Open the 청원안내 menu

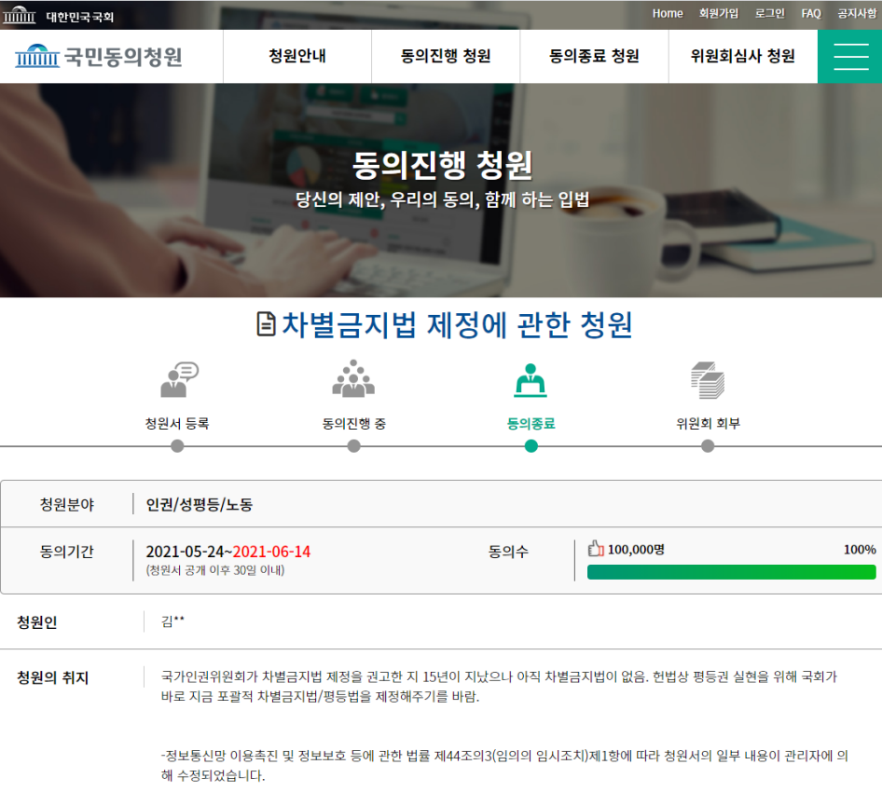[x=296, y=56]
